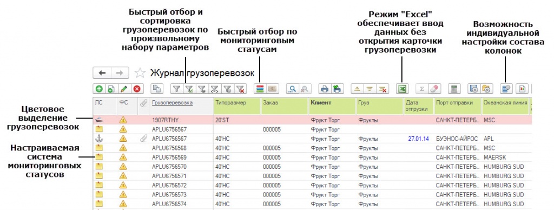The width and height of the screenshot is (554, 210).
Task: Delete the shipment using the red cross icon
Action: click(137, 89)
